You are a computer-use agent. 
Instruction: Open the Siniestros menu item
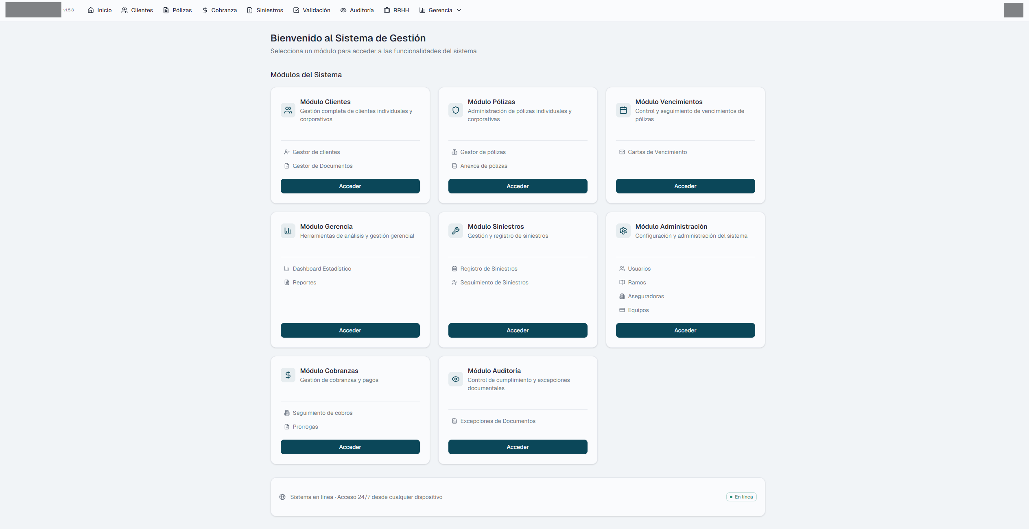[265, 10]
